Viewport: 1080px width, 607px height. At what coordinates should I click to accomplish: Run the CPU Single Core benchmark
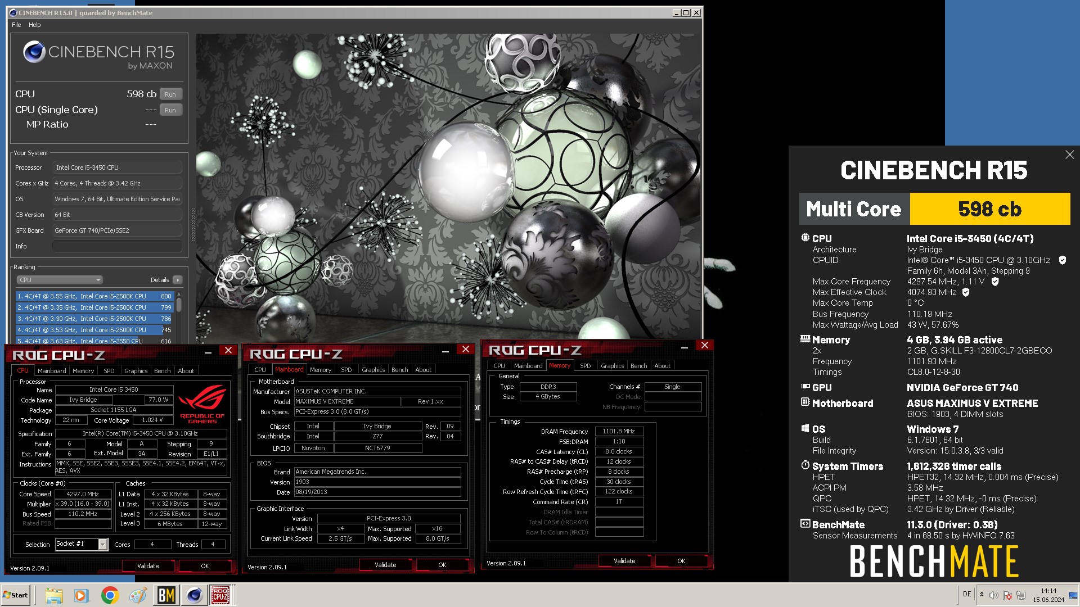pyautogui.click(x=171, y=110)
